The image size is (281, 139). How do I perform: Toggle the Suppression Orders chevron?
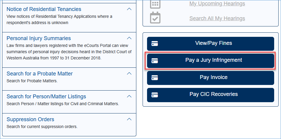(129, 119)
